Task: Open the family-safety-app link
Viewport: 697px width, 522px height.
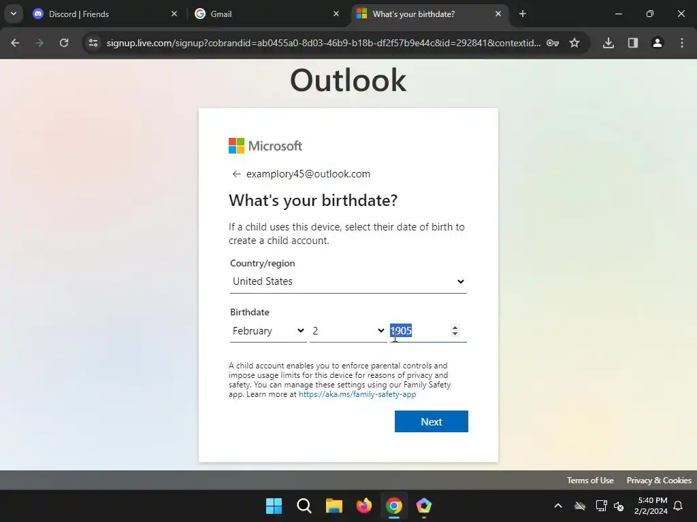Action: click(x=357, y=394)
